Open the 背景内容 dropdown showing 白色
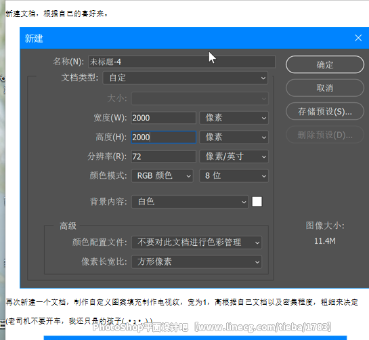Screen dimensions: 369x340 [190, 202]
